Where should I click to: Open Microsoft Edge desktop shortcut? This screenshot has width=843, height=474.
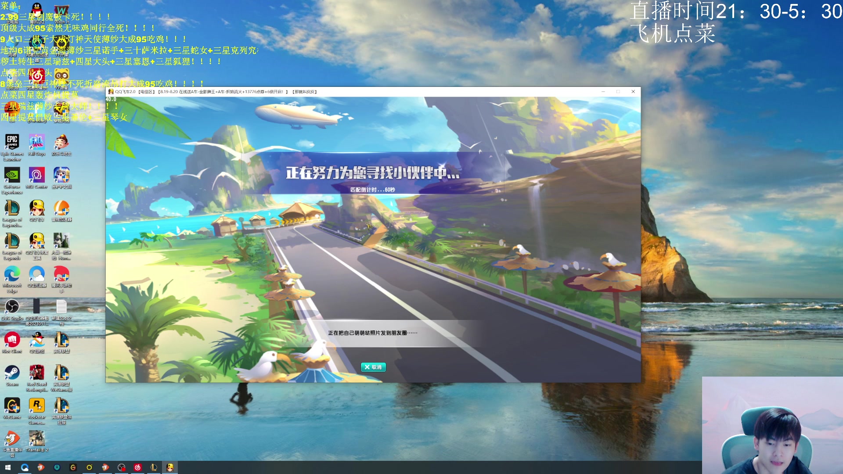[x=12, y=279]
